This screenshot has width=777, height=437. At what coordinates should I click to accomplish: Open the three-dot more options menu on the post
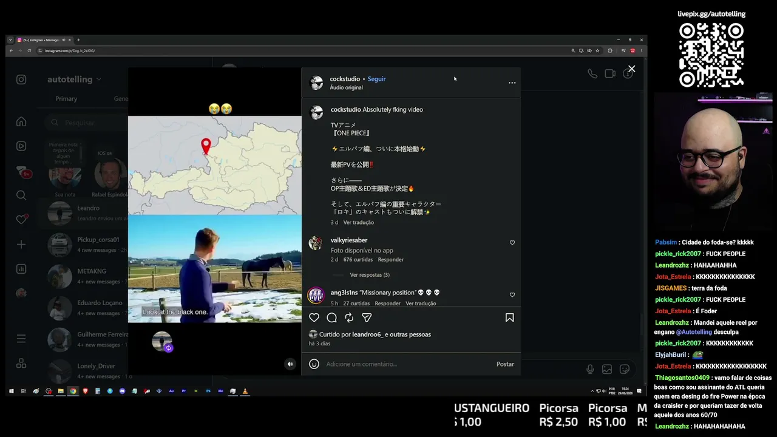[512, 83]
